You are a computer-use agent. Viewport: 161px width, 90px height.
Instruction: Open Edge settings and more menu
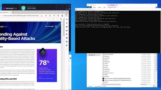pos(66,15)
